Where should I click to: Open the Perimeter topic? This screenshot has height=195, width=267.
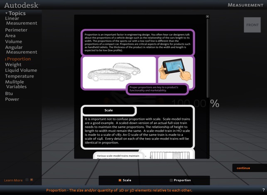16,30
